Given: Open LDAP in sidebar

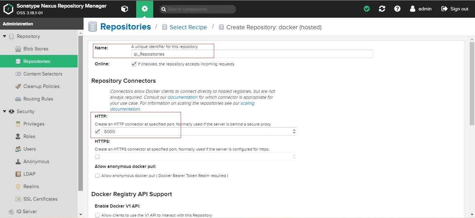Looking at the screenshot, I should pos(39,174).
